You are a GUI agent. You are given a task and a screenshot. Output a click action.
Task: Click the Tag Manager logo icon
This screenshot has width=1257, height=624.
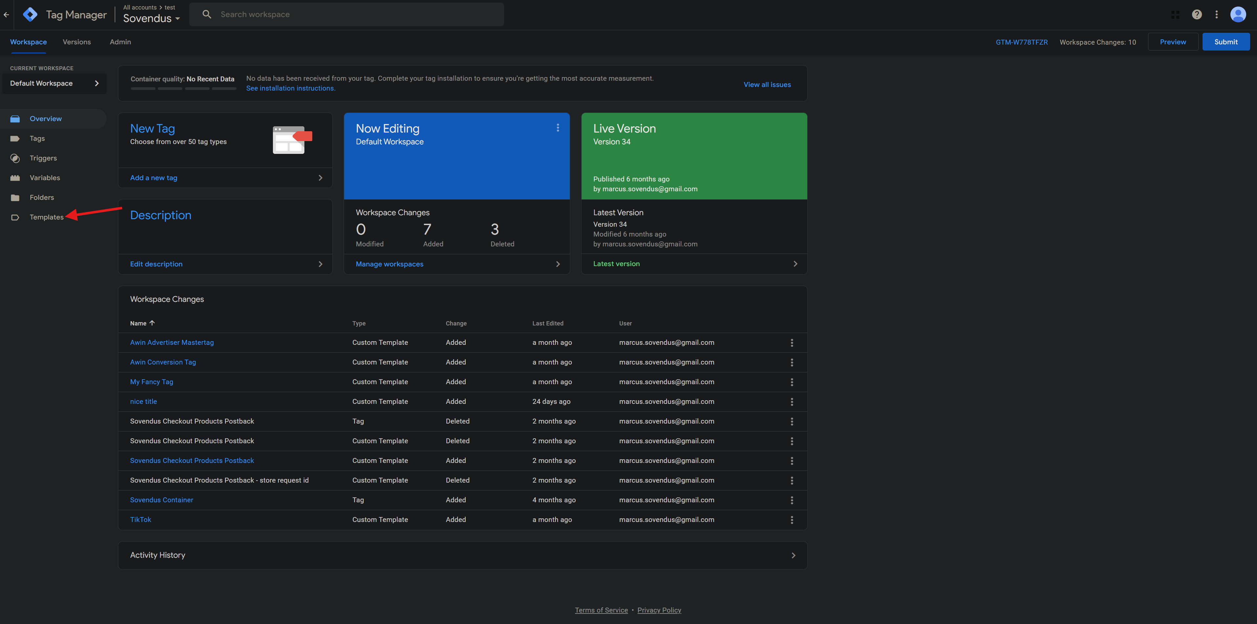30,15
